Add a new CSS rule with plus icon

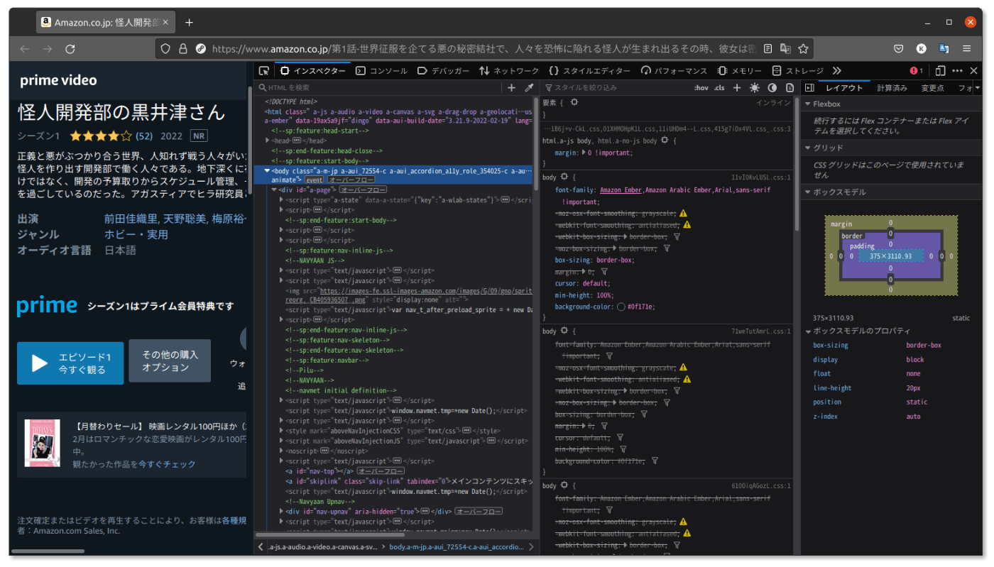pyautogui.click(x=737, y=87)
